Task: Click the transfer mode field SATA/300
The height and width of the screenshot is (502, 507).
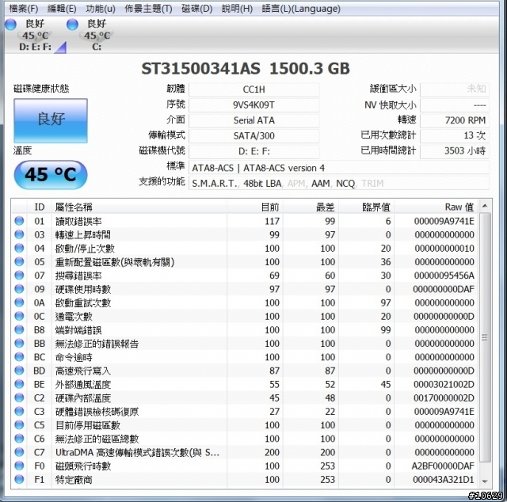Action: (x=253, y=135)
